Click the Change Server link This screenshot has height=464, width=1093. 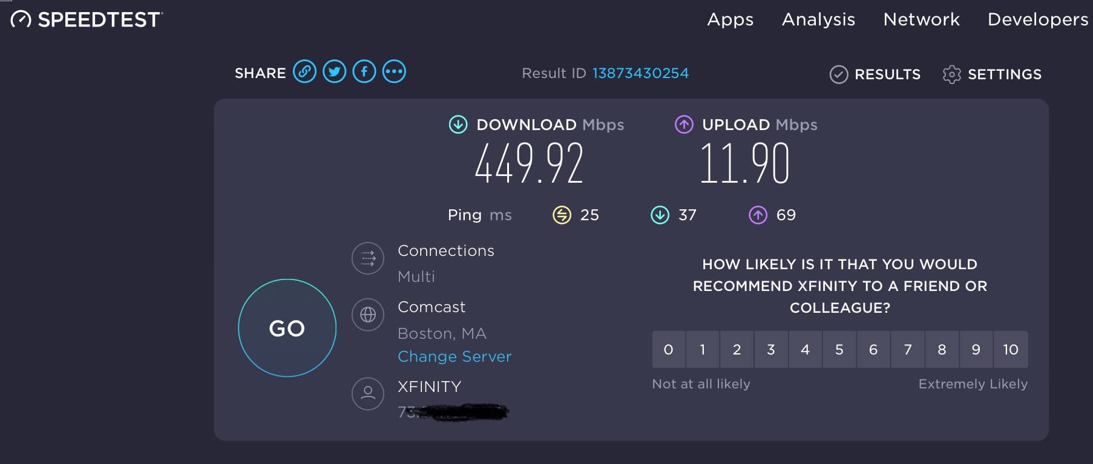pyautogui.click(x=454, y=356)
